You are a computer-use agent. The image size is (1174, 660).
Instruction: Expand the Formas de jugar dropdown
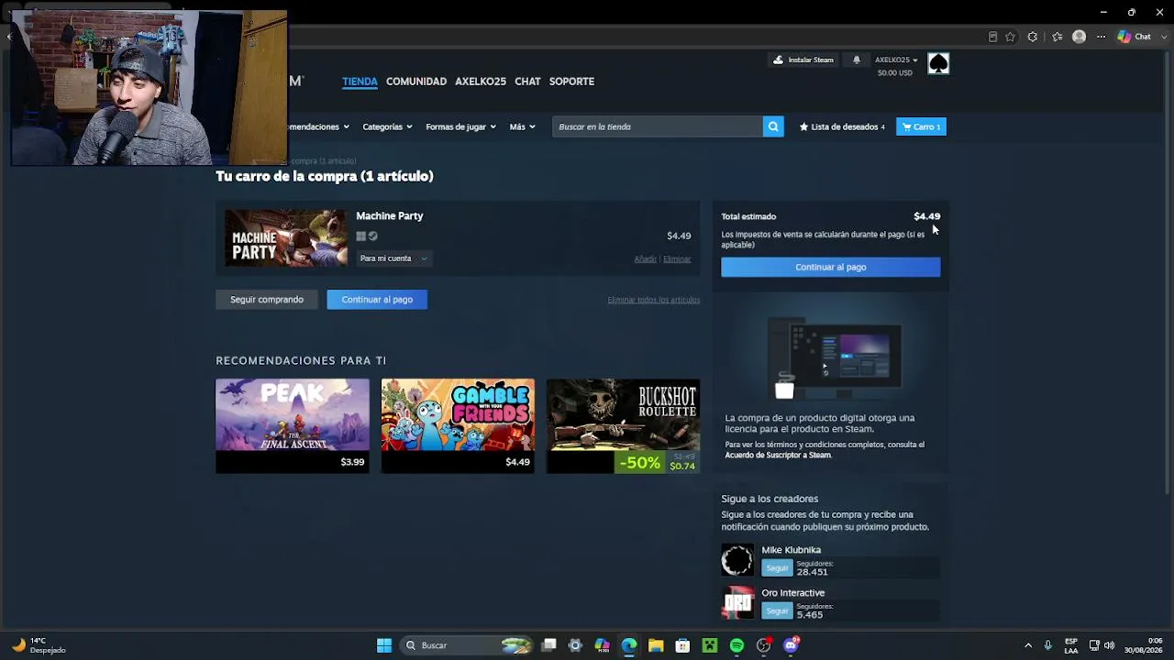click(x=460, y=126)
